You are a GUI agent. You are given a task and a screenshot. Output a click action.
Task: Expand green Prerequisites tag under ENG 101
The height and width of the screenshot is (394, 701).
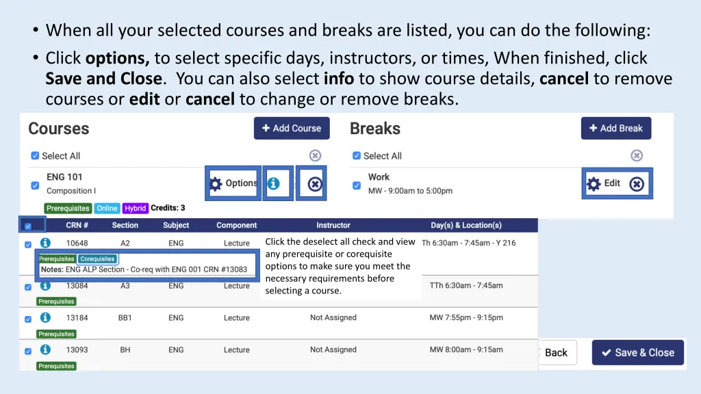coord(68,208)
